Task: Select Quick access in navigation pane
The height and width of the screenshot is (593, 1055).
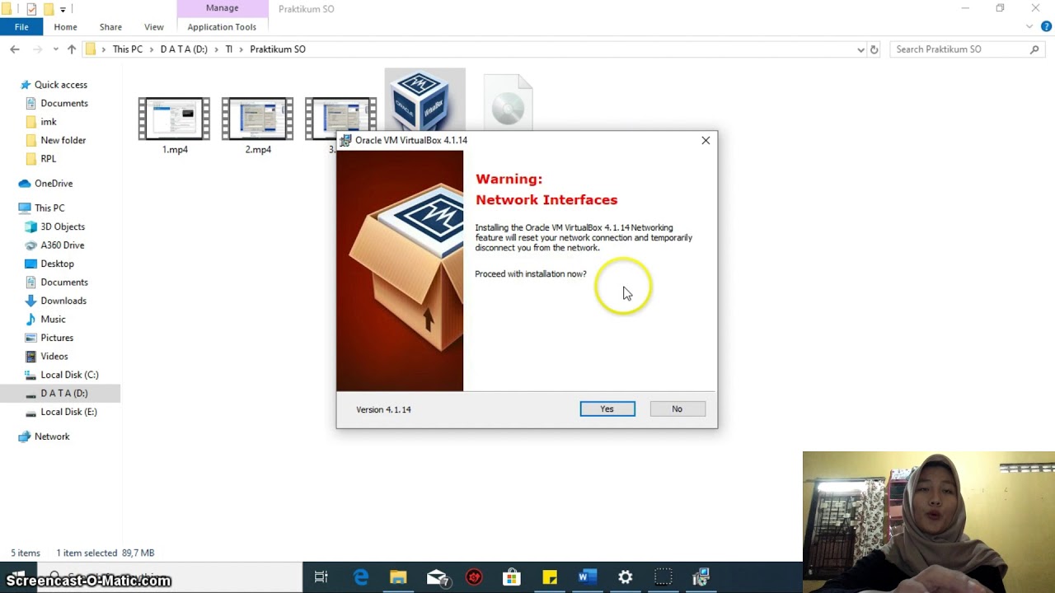Action: pos(60,85)
